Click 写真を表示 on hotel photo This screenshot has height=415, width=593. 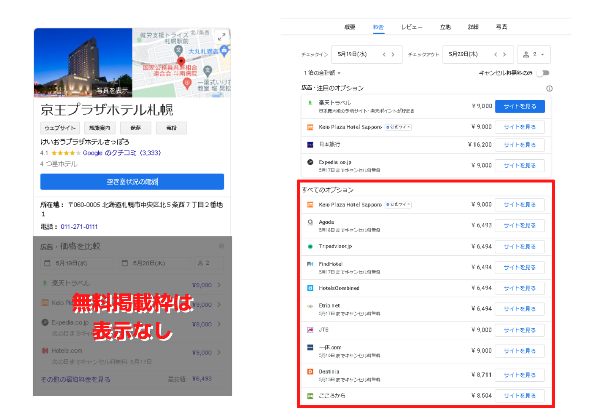pyautogui.click(x=112, y=90)
